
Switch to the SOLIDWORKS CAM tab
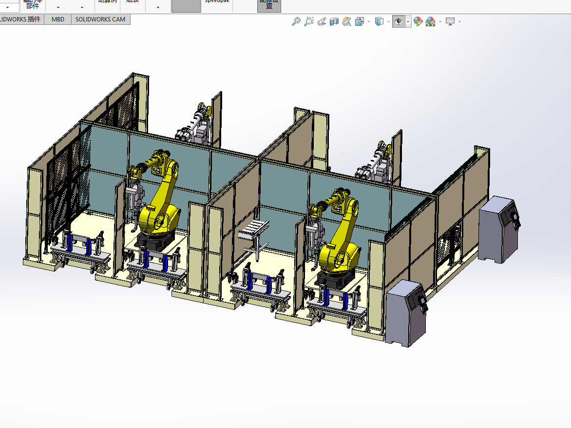[x=100, y=19]
